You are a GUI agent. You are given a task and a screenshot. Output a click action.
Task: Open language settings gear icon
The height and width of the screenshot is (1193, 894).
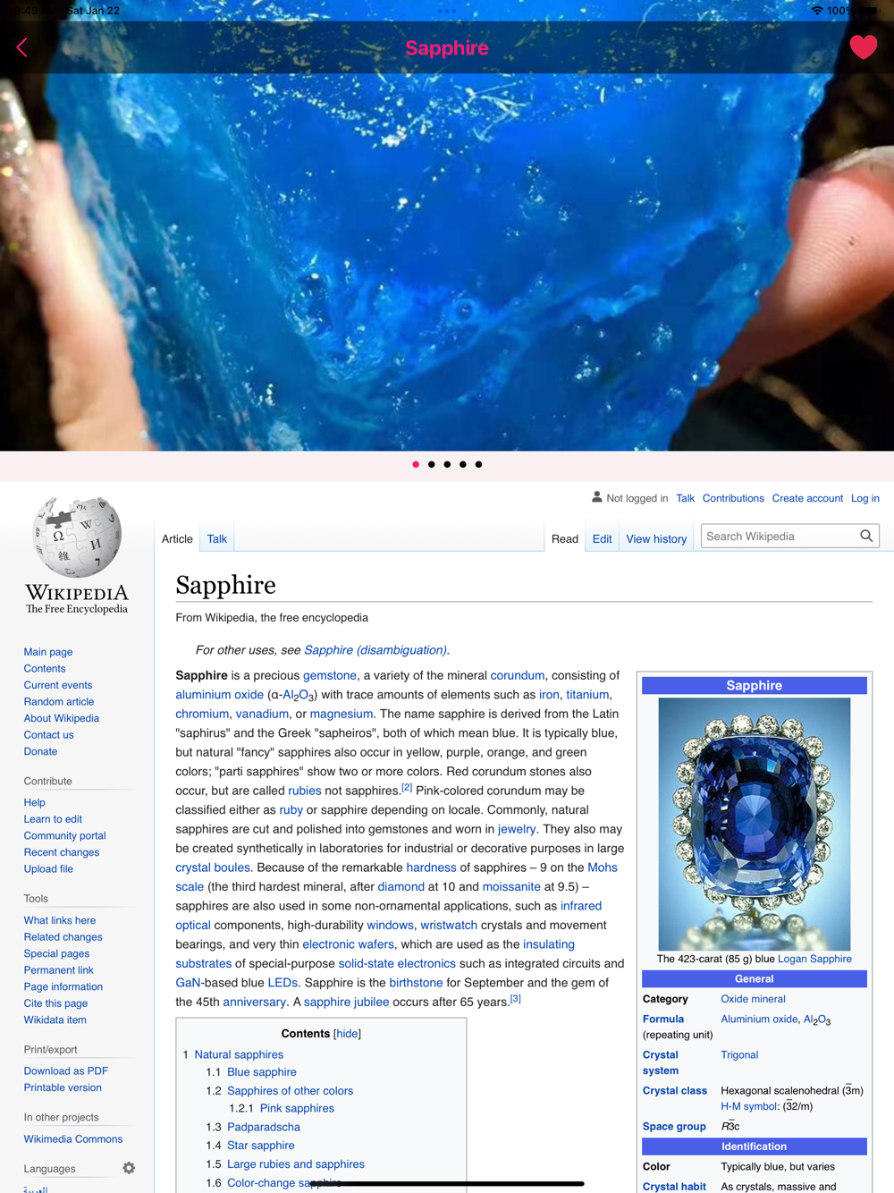(129, 1168)
